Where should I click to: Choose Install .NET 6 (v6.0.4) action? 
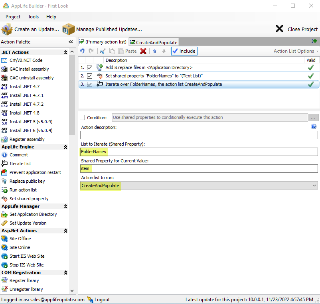[x=27, y=130]
